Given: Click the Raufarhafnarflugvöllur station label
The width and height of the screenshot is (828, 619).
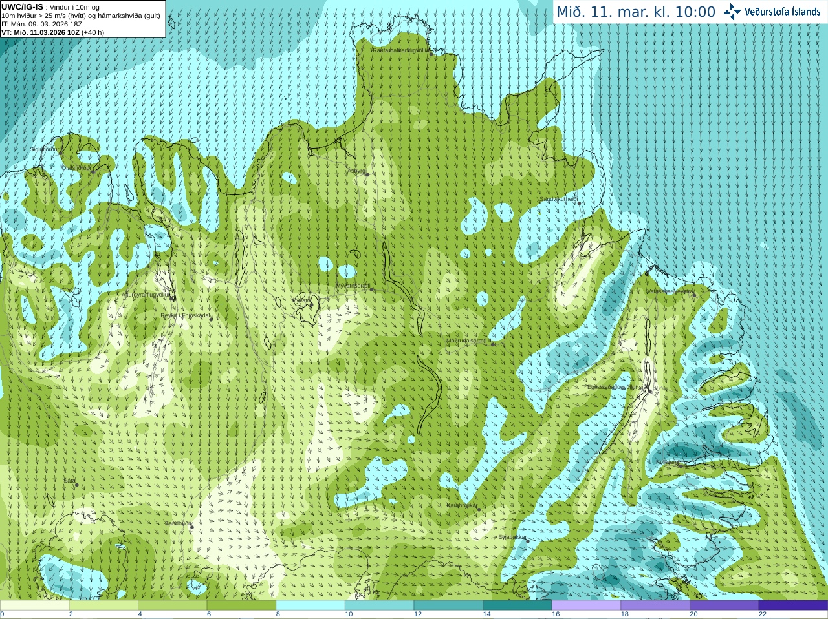Looking at the screenshot, I should 400,50.
